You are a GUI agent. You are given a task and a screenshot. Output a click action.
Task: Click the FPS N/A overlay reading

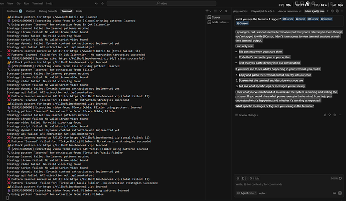pyautogui.click(x=285, y=5)
